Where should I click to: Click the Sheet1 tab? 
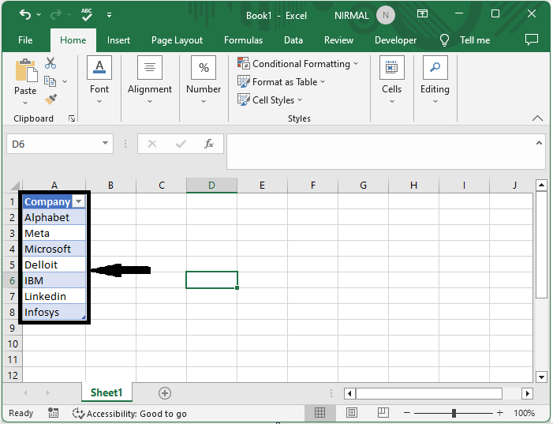pyautogui.click(x=106, y=392)
